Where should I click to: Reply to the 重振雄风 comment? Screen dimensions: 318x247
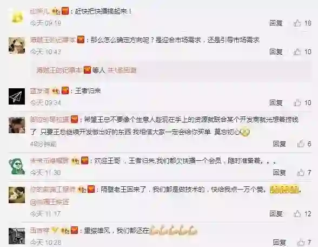pos(280,242)
